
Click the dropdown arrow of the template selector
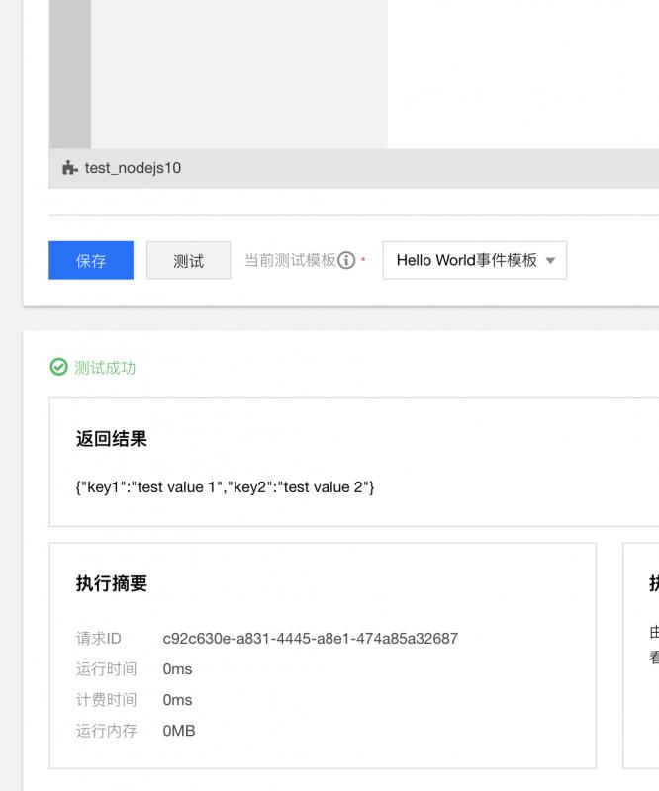click(x=550, y=261)
